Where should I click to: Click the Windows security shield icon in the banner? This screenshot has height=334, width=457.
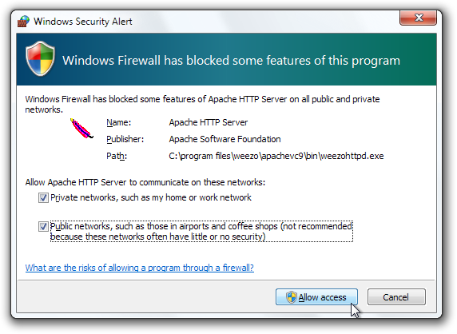40,59
